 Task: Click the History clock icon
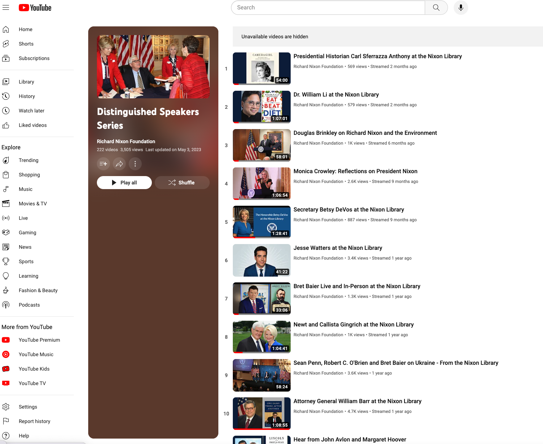coord(6,96)
